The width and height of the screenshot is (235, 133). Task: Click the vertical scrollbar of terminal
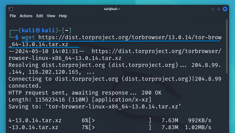pyautogui.click(x=227, y=46)
